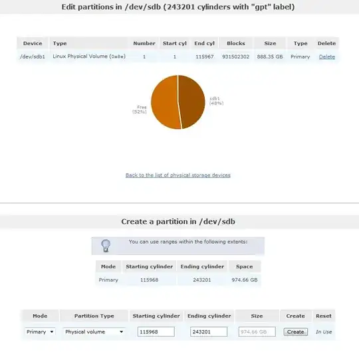Click the Free 52% pie slice
This screenshot has height=352, width=359.
point(164,102)
